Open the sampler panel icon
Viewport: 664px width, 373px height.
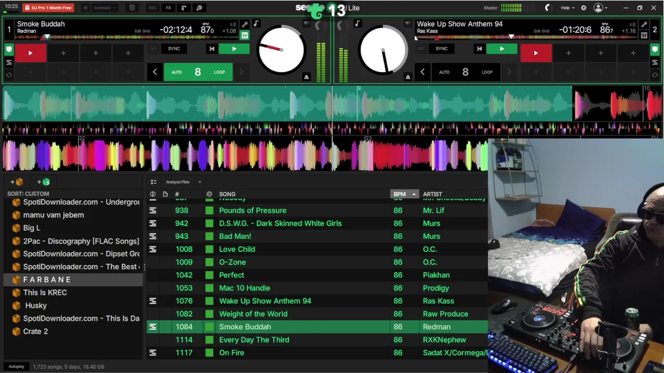184,8
